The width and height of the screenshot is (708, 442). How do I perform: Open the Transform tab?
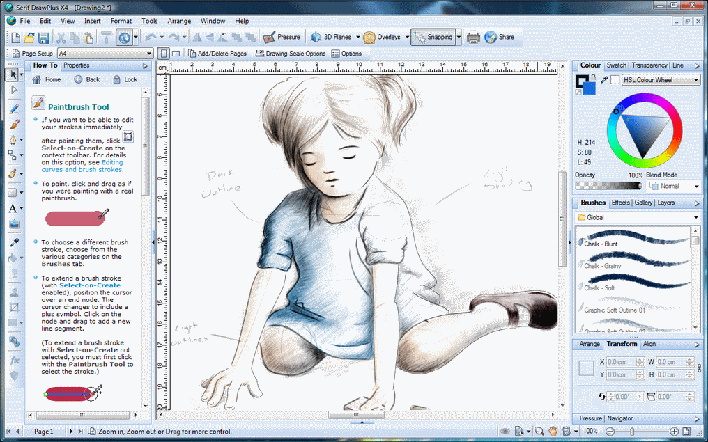(x=621, y=344)
